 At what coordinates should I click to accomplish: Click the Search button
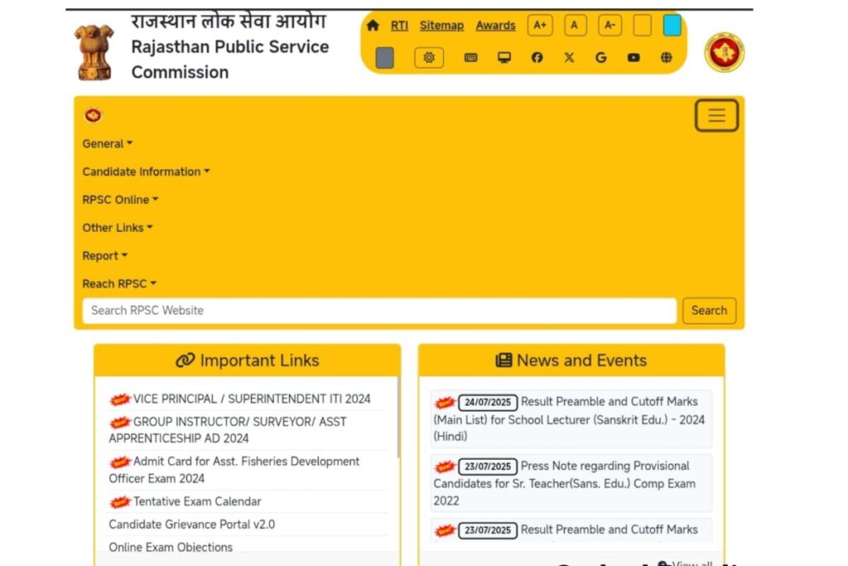pyautogui.click(x=709, y=311)
